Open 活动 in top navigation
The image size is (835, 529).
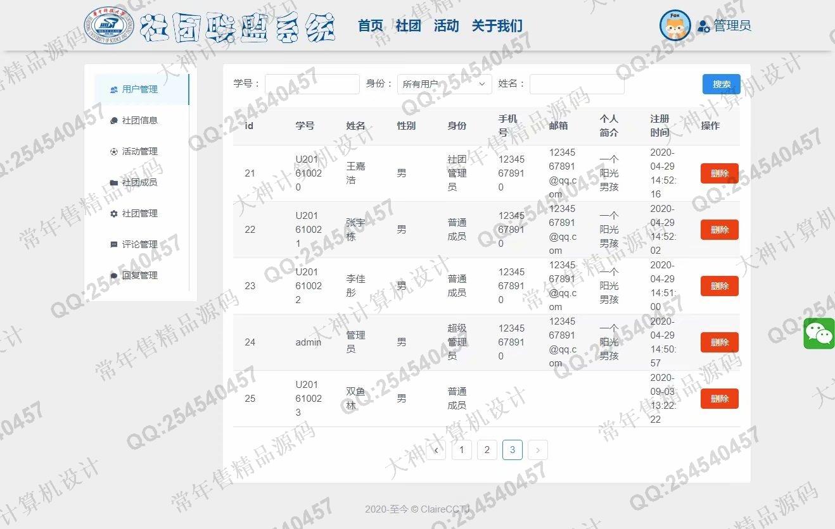pyautogui.click(x=447, y=26)
